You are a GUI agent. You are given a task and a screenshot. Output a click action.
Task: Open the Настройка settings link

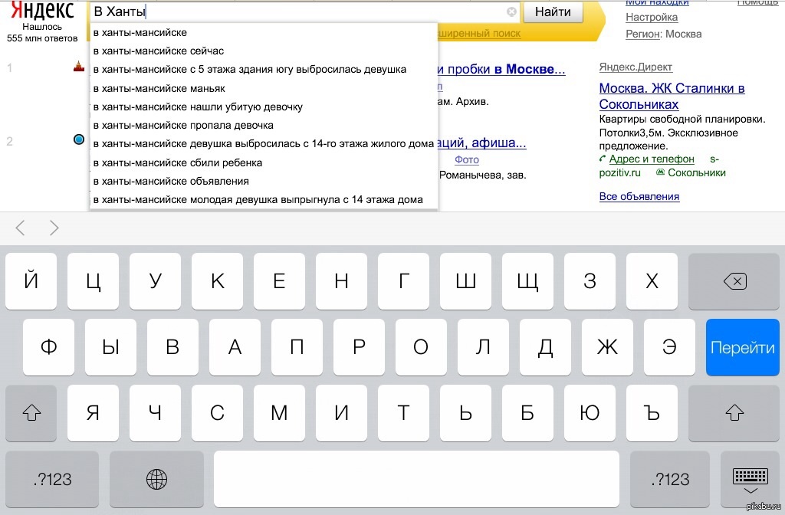[x=652, y=17]
